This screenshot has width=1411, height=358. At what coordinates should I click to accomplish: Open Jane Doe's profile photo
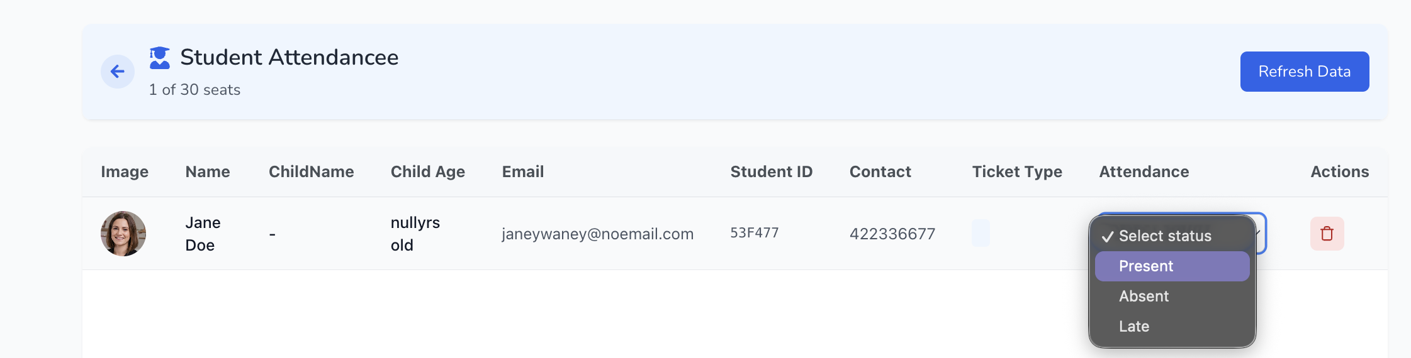click(x=123, y=234)
